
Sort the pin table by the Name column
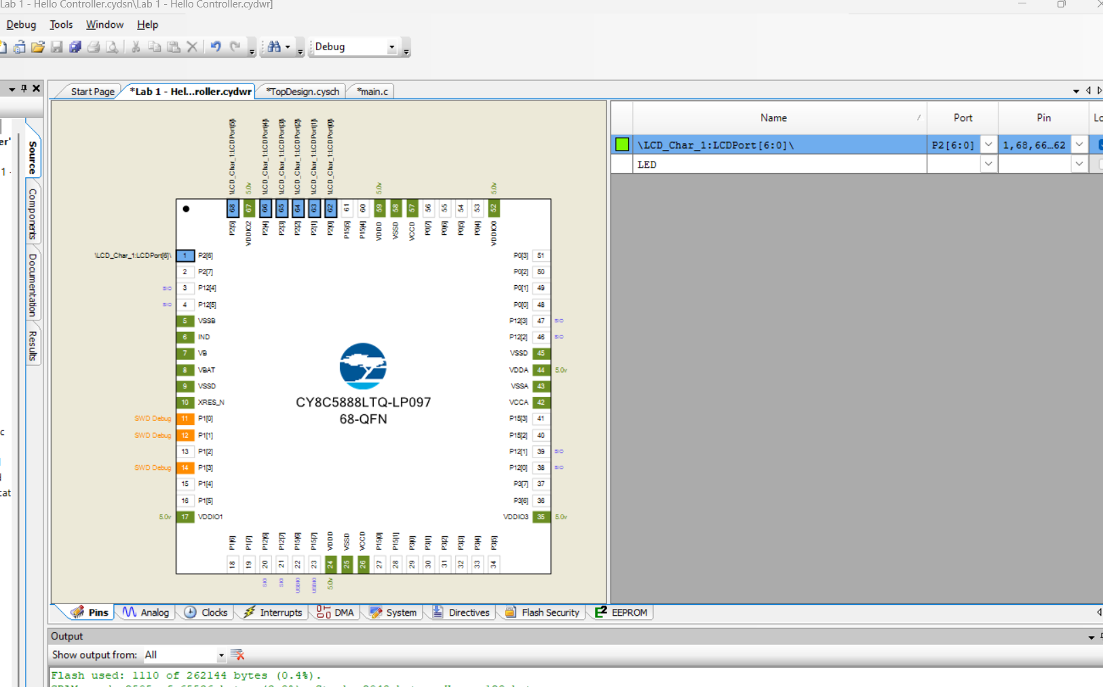pyautogui.click(x=779, y=118)
